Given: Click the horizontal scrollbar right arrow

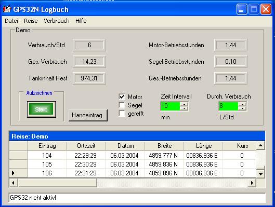Looking at the screenshot, I should tap(252, 183).
